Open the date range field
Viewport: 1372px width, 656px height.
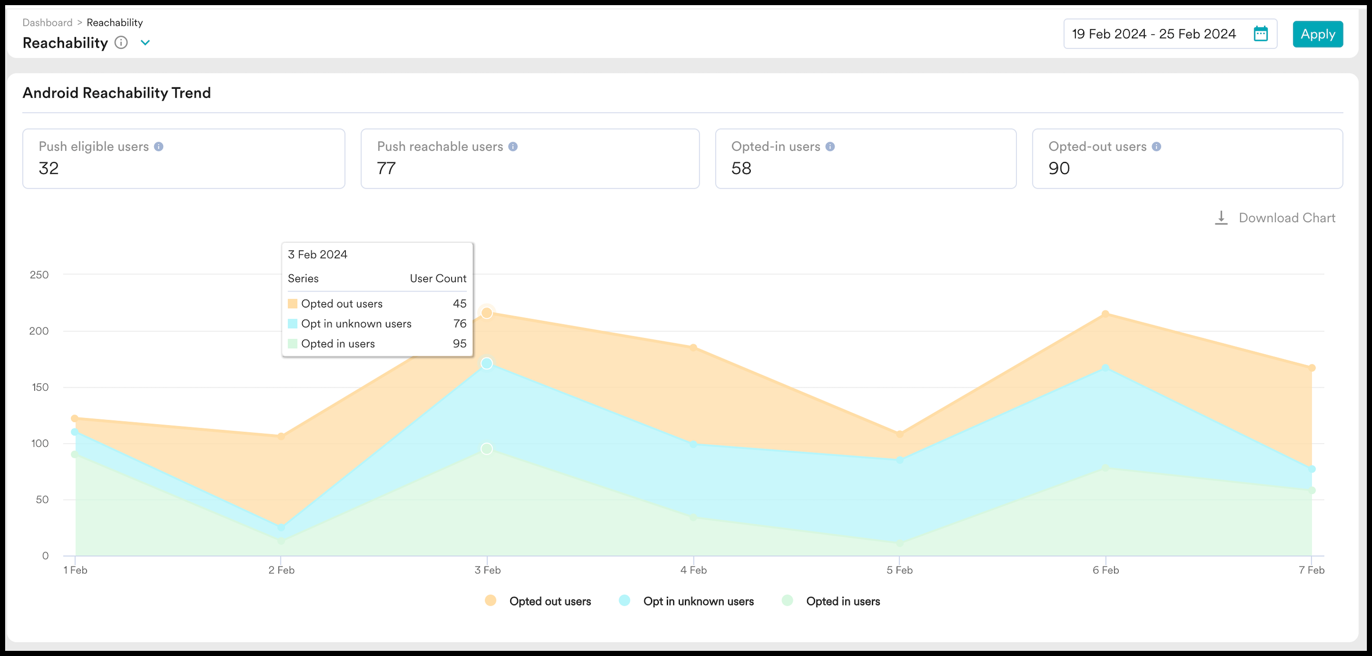(x=1153, y=34)
